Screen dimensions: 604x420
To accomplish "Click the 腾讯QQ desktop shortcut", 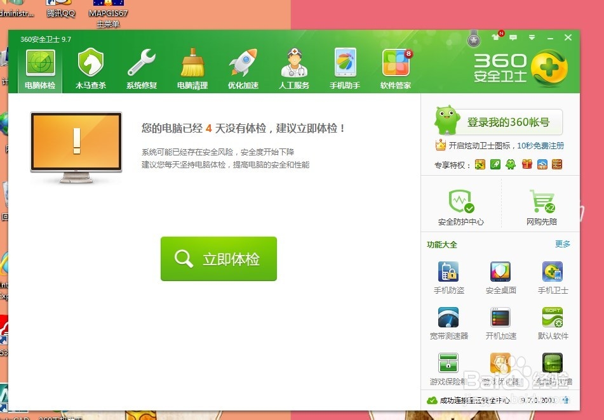I will coord(60,8).
